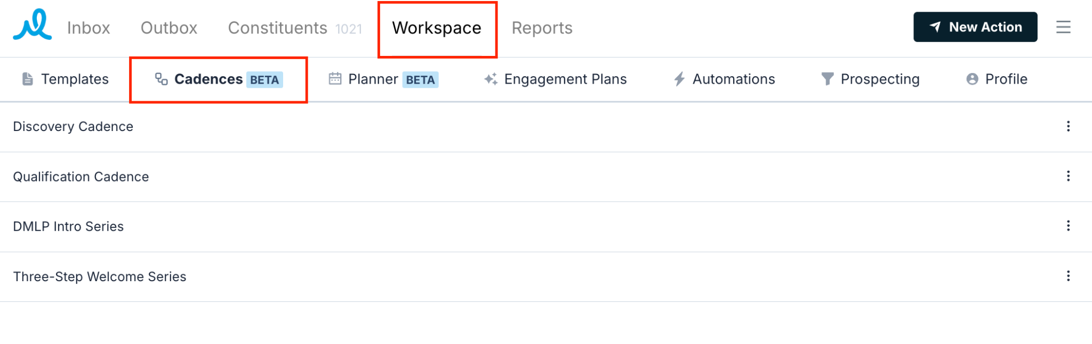Open options for Three-Step Welcome Series
1092x344 pixels.
point(1068,276)
